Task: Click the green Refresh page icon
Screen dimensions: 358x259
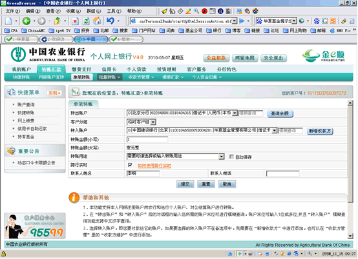Action: point(86,21)
